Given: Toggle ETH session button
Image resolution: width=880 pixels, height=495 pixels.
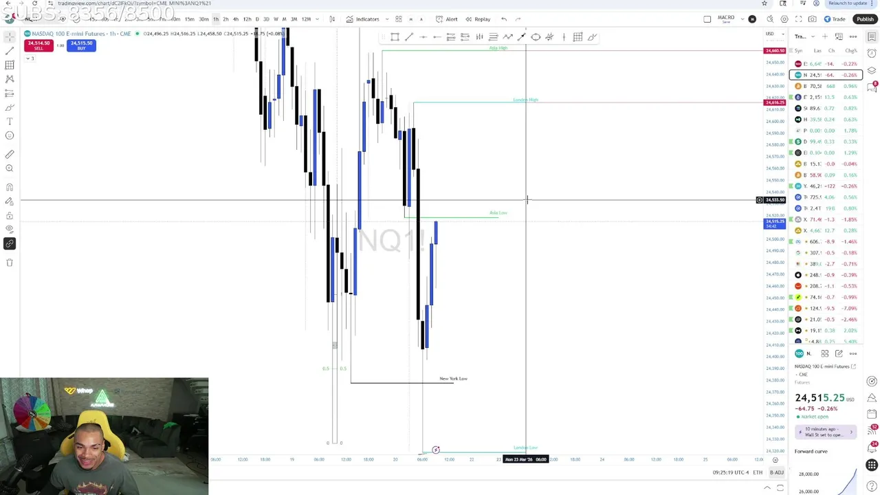Looking at the screenshot, I should point(758,472).
